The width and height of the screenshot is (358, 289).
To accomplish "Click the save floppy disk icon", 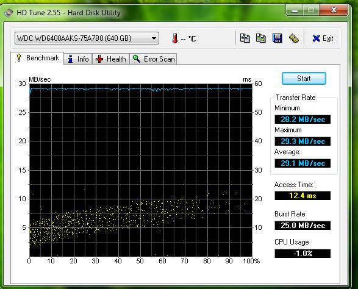I will [x=277, y=38].
